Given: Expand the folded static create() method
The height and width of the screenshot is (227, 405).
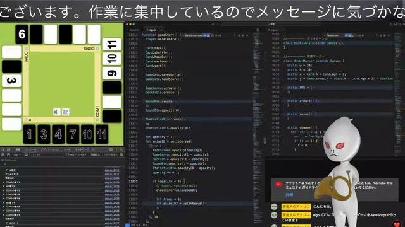Looking at the screenshot, I should [282, 101].
